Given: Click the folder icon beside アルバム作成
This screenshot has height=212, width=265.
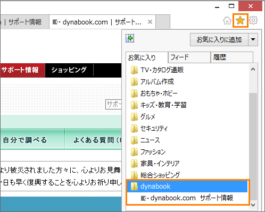Looking at the screenshot, I should point(134,82).
